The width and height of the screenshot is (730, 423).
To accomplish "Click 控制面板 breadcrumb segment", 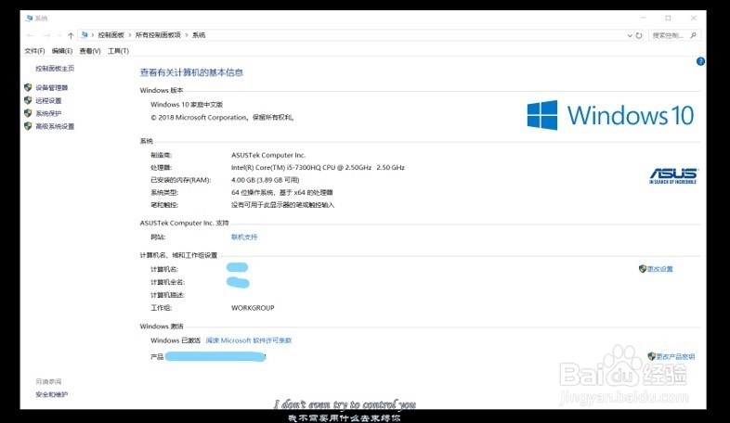I will click(111, 35).
